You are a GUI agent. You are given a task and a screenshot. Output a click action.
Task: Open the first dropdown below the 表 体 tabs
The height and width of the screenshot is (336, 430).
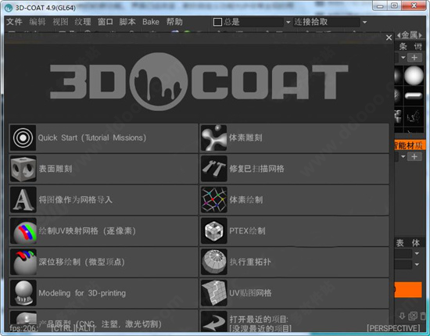click(417, 253)
